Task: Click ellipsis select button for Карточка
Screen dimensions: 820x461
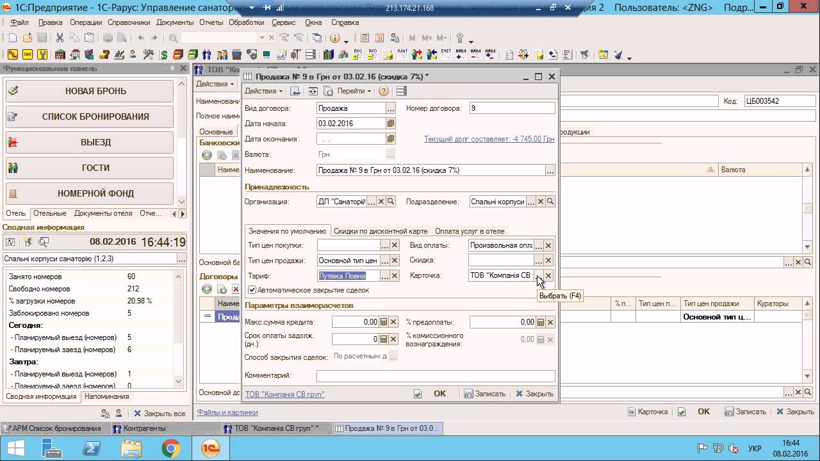Action: (539, 276)
